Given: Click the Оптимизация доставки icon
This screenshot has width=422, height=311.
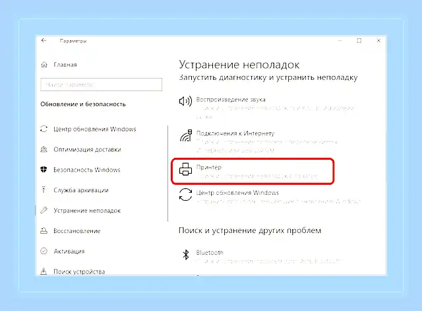Looking at the screenshot, I should click(44, 149).
